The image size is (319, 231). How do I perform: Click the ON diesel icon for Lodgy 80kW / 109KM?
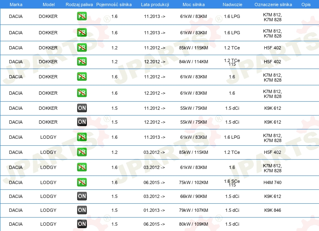pyautogui.click(x=82, y=224)
